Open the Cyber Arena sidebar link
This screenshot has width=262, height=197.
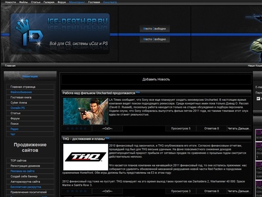[x=30, y=102]
